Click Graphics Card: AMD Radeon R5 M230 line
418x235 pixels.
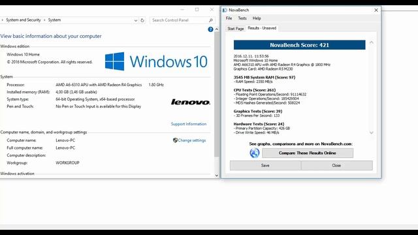click(263, 69)
